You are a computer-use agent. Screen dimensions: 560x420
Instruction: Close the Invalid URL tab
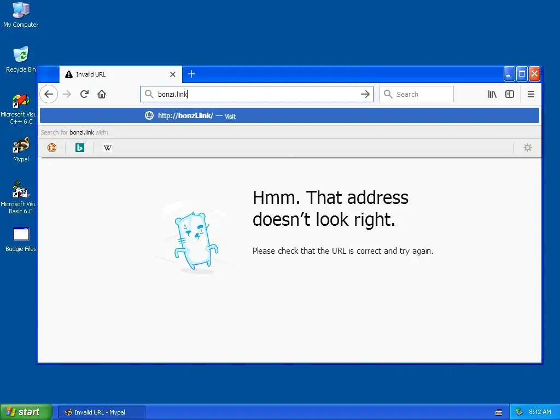coord(173,74)
